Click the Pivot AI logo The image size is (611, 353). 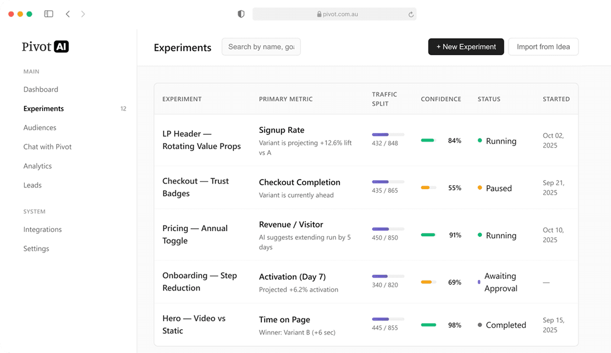point(45,47)
